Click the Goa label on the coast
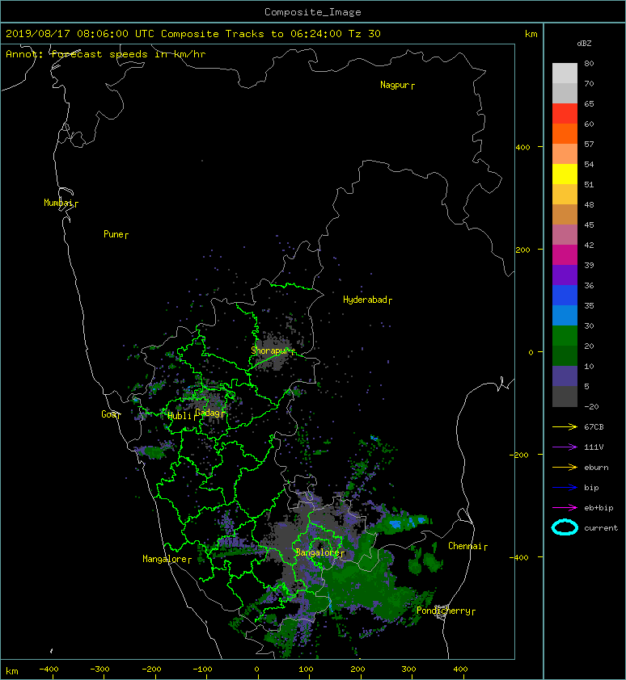Viewport: 626px width, 680px height. pos(111,414)
